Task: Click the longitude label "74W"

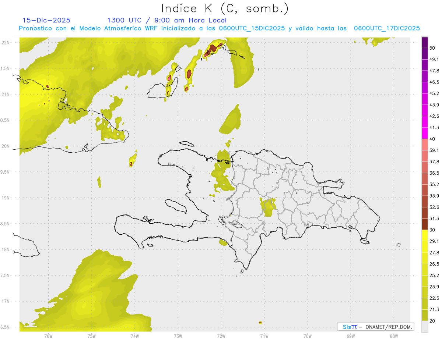Action: (x=135, y=336)
